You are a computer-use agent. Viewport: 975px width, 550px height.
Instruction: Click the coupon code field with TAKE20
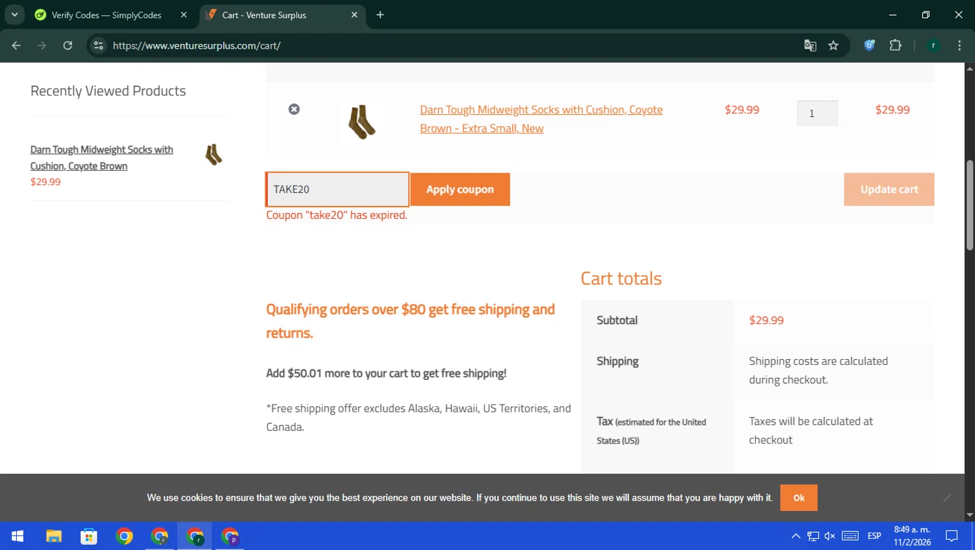[337, 189]
